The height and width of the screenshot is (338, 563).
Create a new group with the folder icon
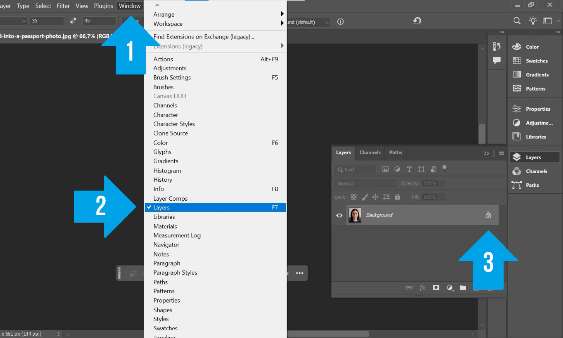[463, 288]
